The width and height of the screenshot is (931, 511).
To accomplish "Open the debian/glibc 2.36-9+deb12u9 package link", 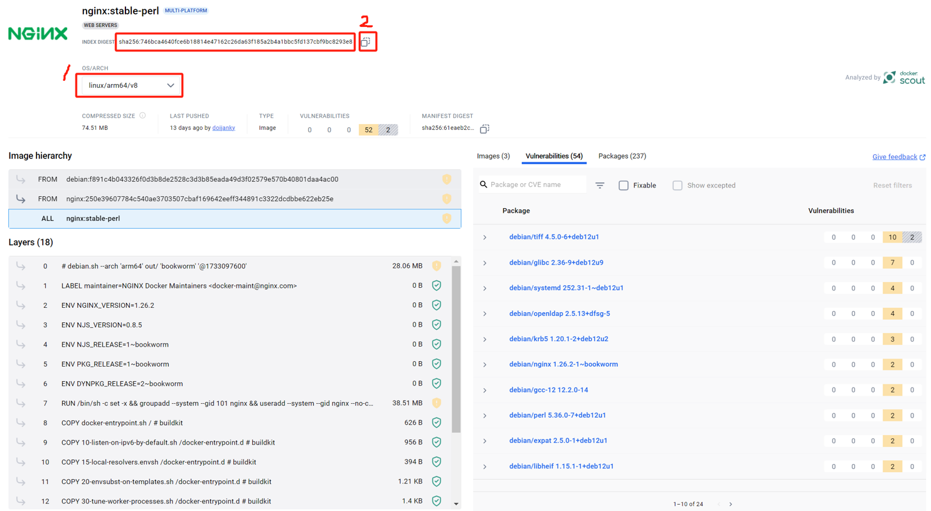I will pyautogui.click(x=556, y=263).
